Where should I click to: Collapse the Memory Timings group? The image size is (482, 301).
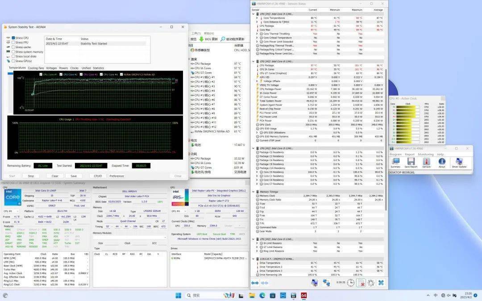coord(253,192)
